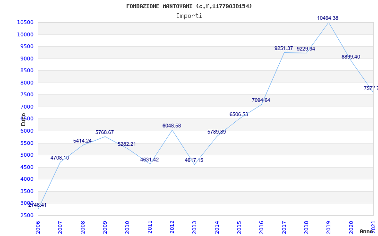Click the data label 4617.15
This screenshot has height=236, width=378.
click(194, 160)
